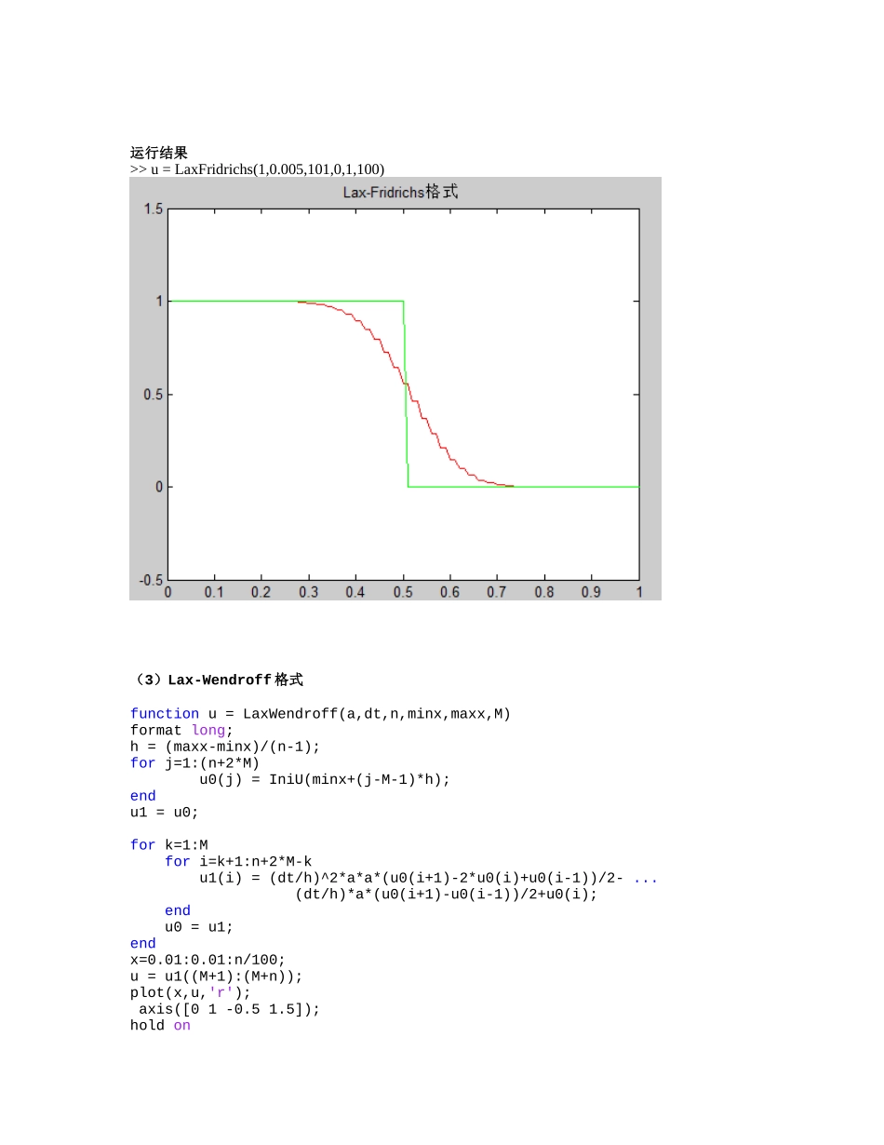Click the function u = LaxWendroff declaration line
Screen dimensions: 884x1145
point(320,714)
